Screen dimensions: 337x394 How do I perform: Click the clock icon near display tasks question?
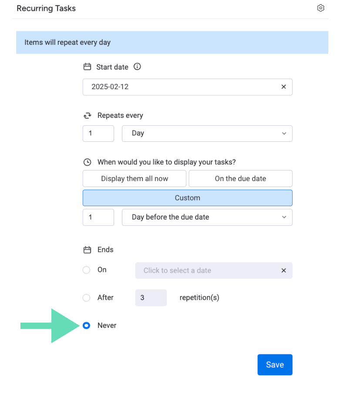88,162
